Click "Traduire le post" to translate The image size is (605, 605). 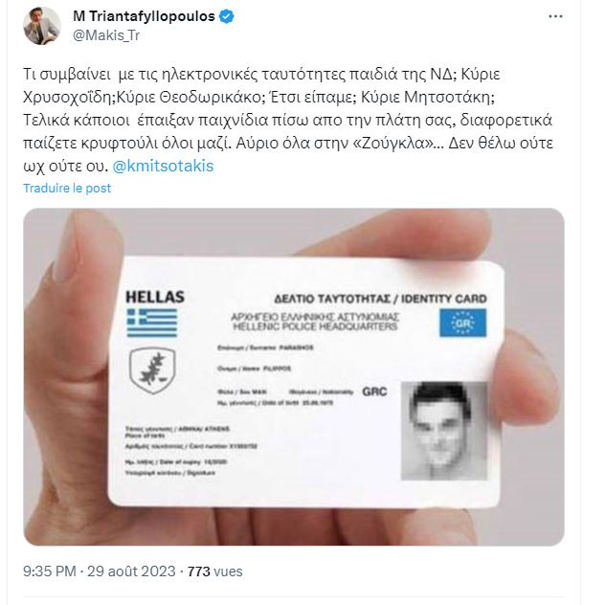click(67, 188)
